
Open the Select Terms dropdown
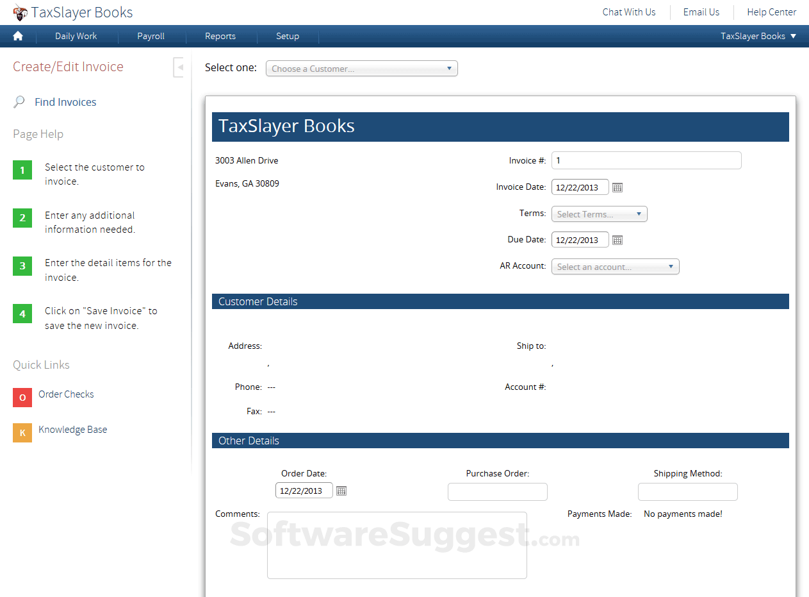[x=599, y=214]
